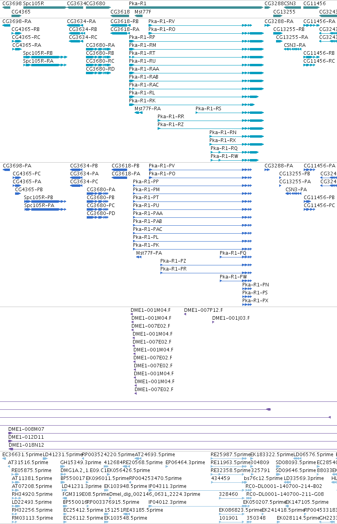Select transcript CG4365-RC
Screen dimensions: 337x524
[x=26, y=37]
